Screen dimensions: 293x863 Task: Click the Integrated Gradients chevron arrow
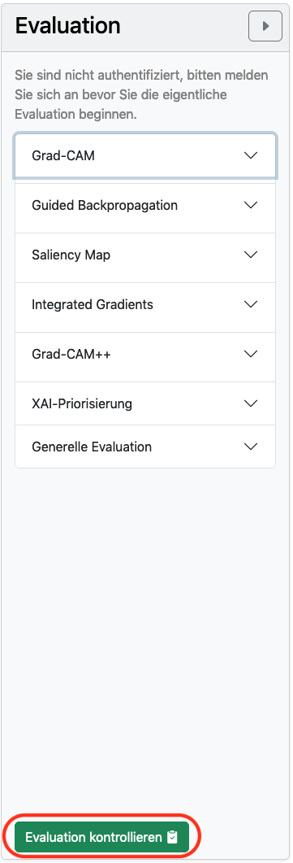point(251,304)
